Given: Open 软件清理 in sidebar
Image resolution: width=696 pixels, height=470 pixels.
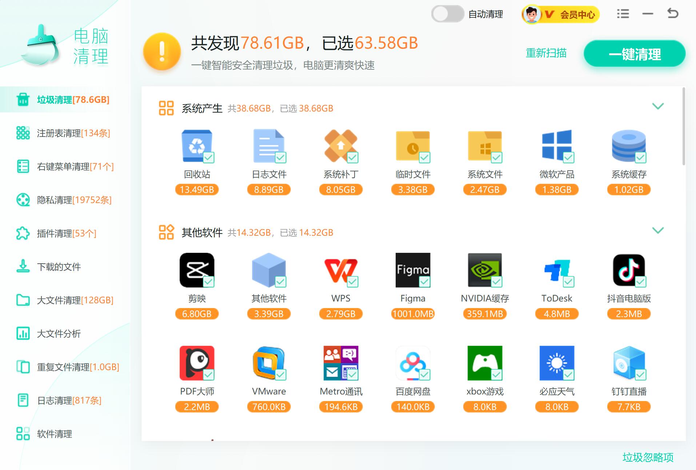Looking at the screenshot, I should (x=65, y=434).
